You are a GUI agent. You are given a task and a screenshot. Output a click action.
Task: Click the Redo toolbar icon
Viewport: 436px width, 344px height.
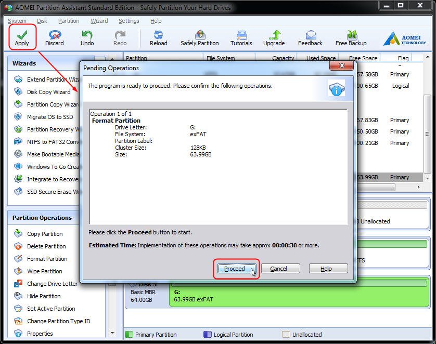[x=120, y=38]
